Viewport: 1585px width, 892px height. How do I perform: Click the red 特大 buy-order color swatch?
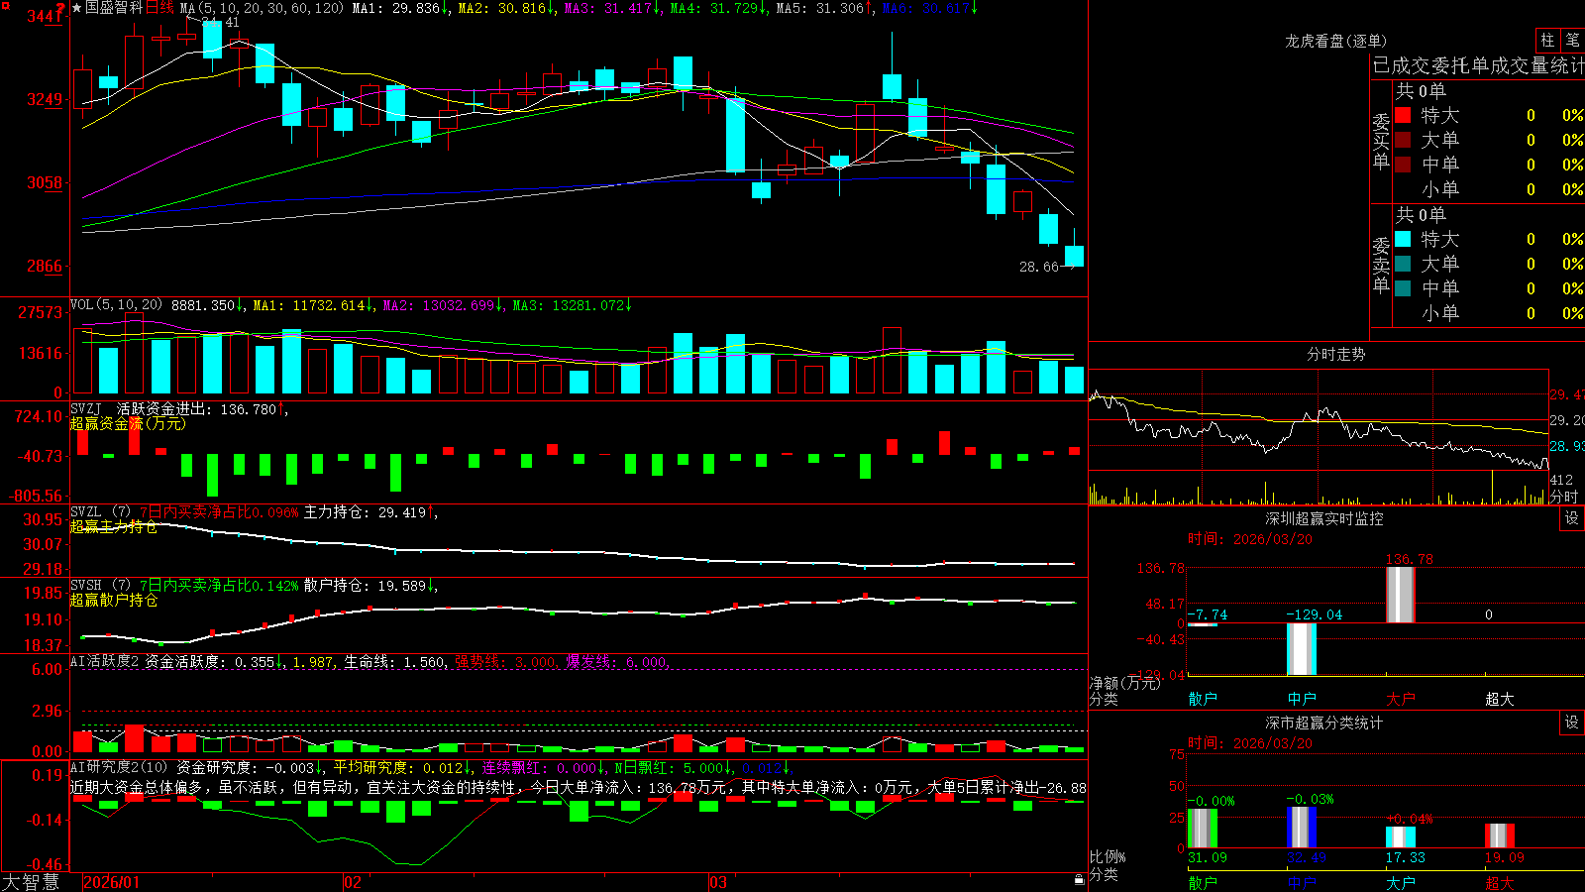coord(1403,115)
